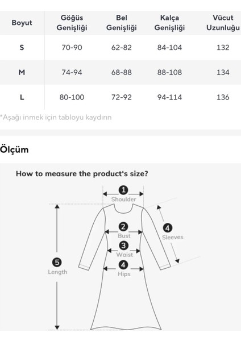Click the number 4 Hips marker
The width and height of the screenshot is (241, 341).
[x=123, y=265]
